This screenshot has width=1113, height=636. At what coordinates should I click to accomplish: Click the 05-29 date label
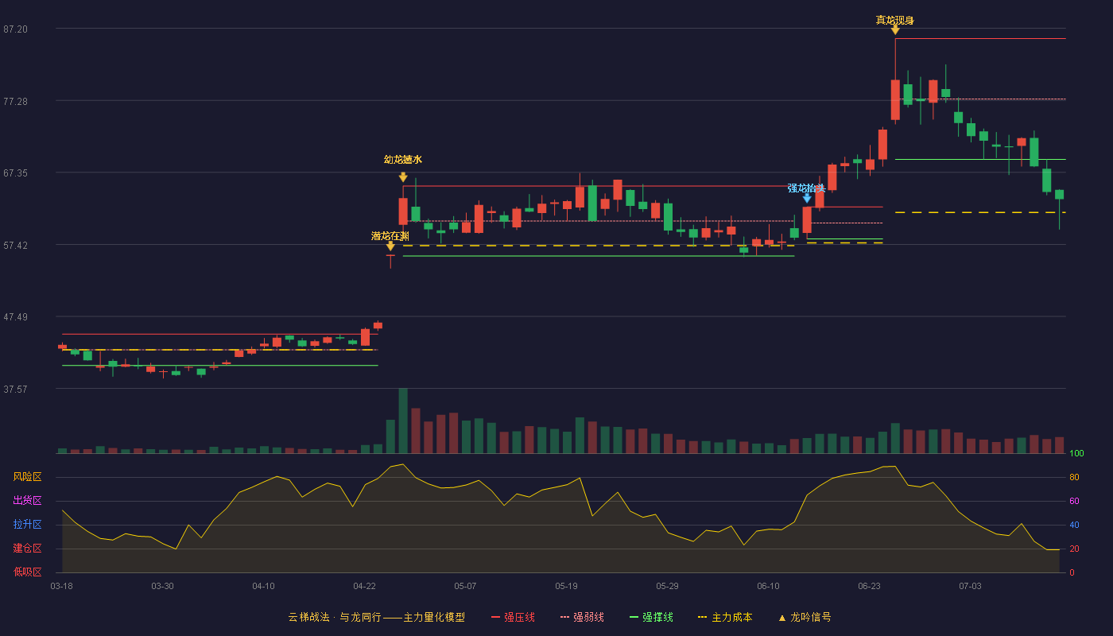coord(667,586)
